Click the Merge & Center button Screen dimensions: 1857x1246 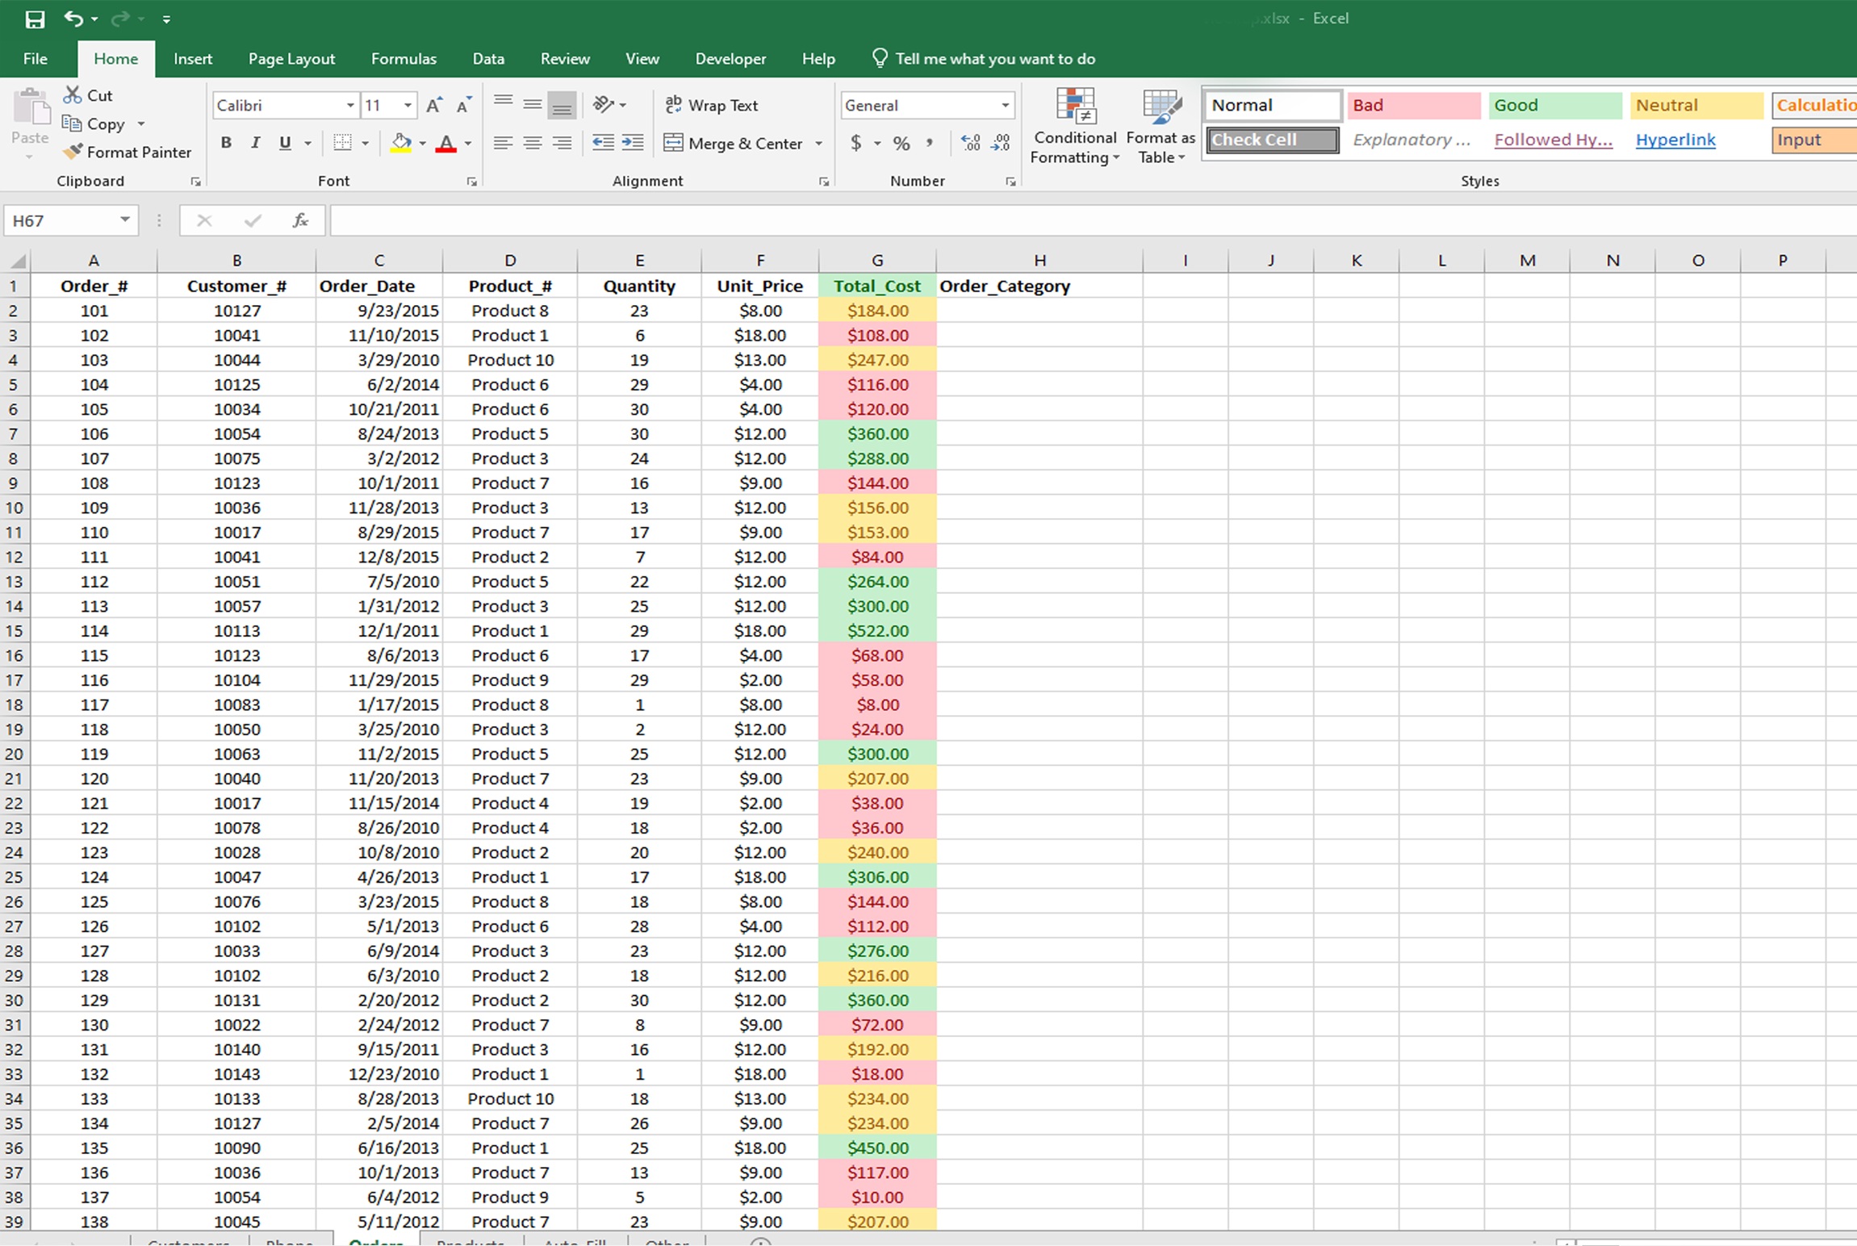(x=734, y=144)
